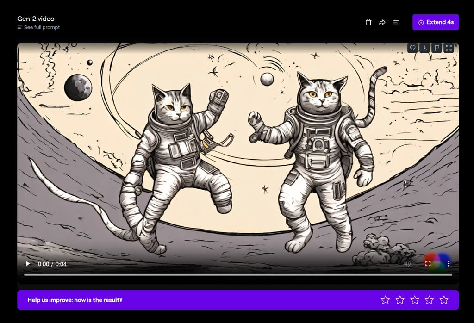
Task: Delete the video with the trash icon
Action: coord(368,22)
